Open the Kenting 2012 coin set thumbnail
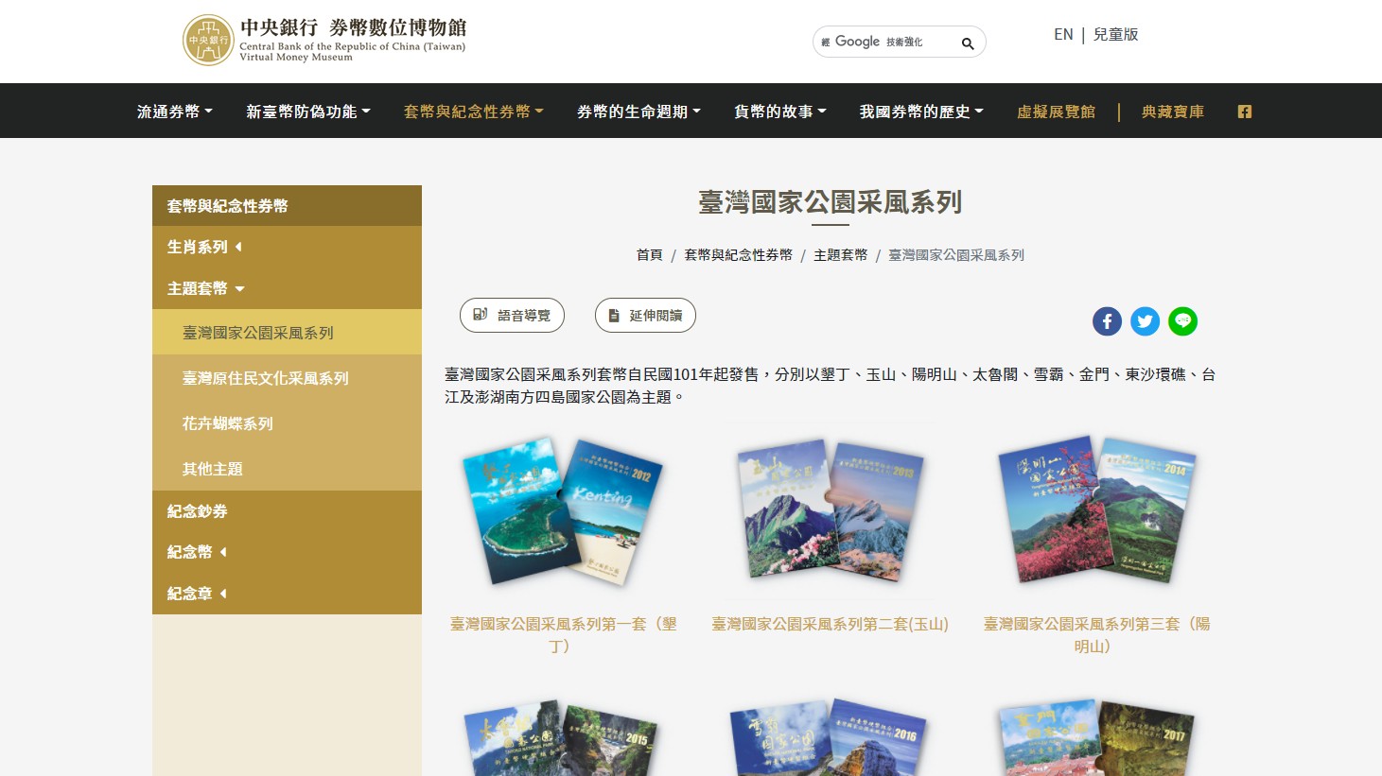Viewport: 1382px width, 776px height. click(x=563, y=511)
